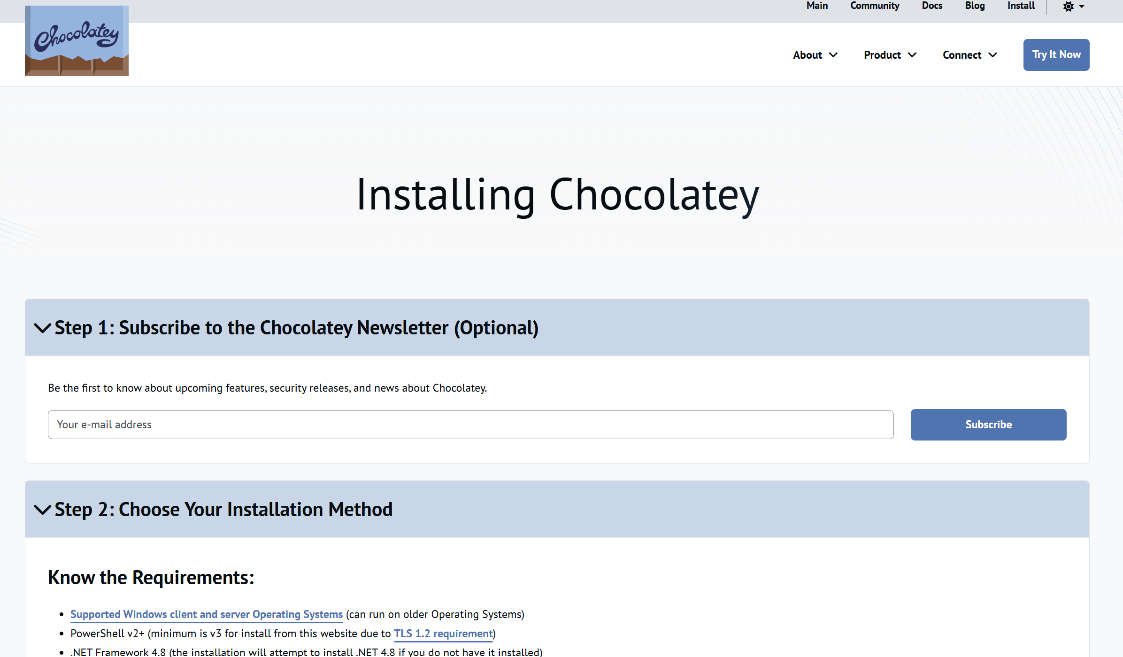Click the caret beside the theme icon
The height and width of the screenshot is (657, 1123).
[x=1082, y=7]
